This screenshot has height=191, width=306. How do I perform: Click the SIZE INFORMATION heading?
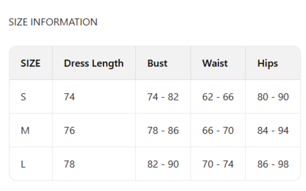click(x=53, y=22)
